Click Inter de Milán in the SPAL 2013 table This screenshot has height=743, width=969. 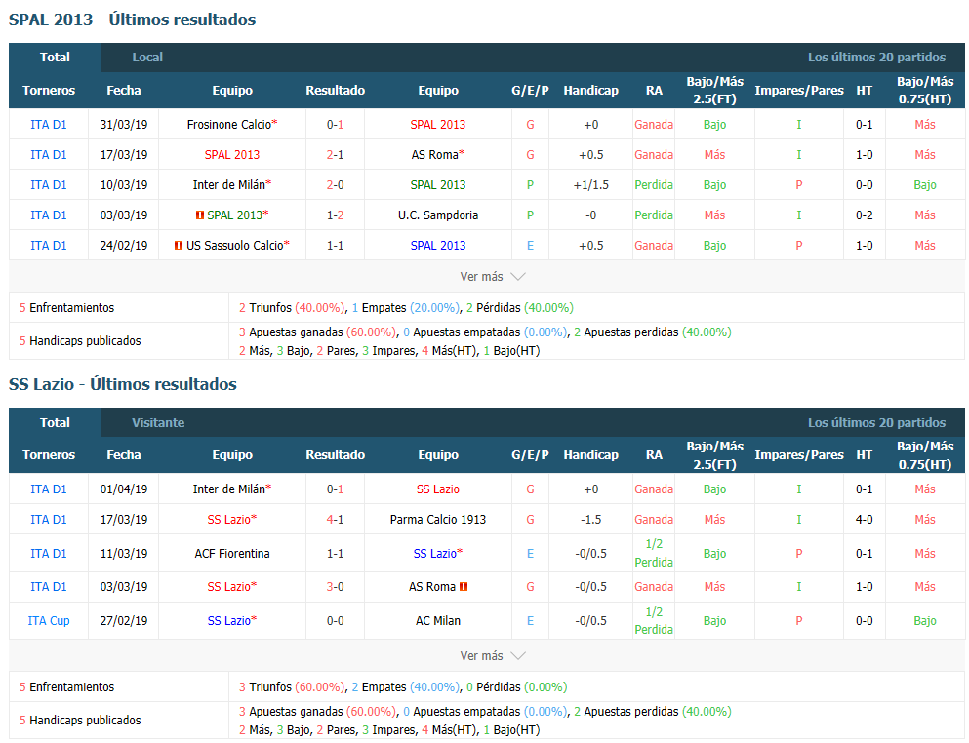tap(228, 184)
